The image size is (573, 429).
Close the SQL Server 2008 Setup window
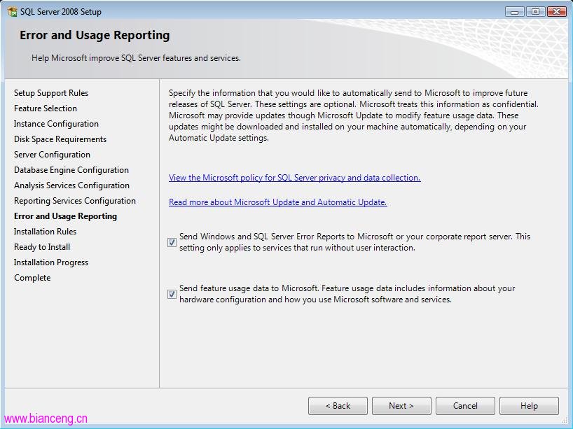point(557,12)
